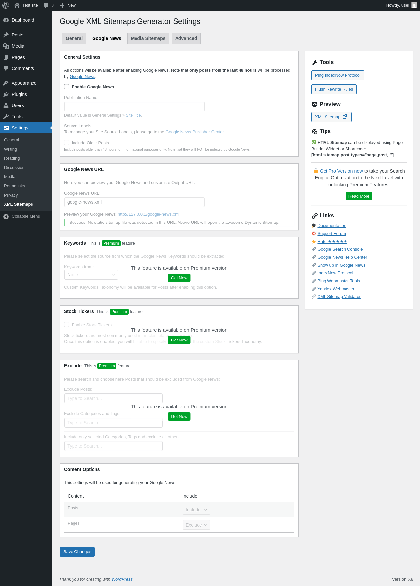Switch to the Advanced tab
The height and width of the screenshot is (586, 420).
[x=186, y=38]
